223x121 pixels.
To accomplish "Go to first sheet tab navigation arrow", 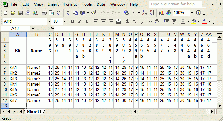I will 3,112.
